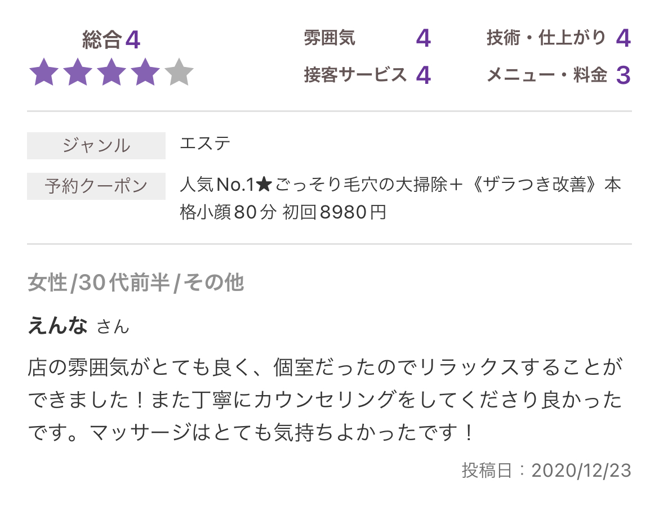The image size is (659, 506).
Task: Click the gray fifth rating star
Action: [179, 72]
